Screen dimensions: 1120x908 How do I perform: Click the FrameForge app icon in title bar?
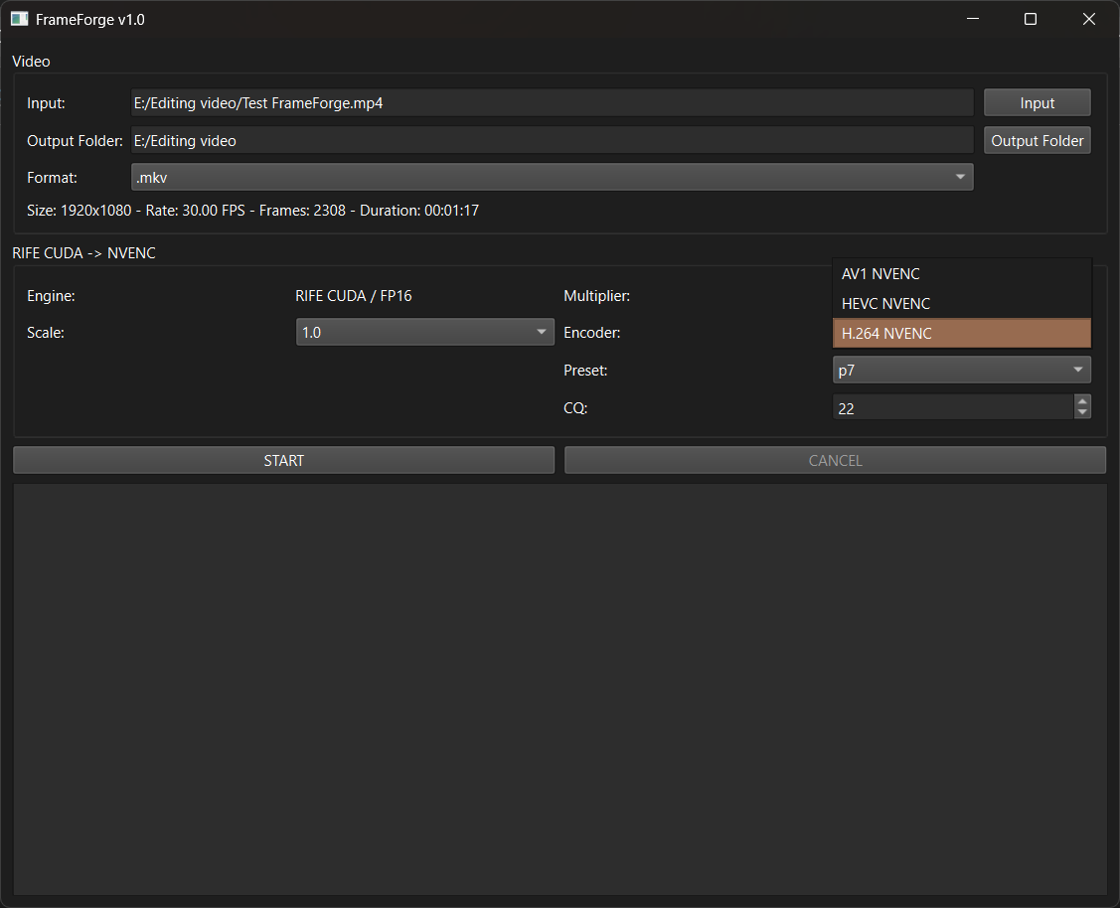coord(19,19)
